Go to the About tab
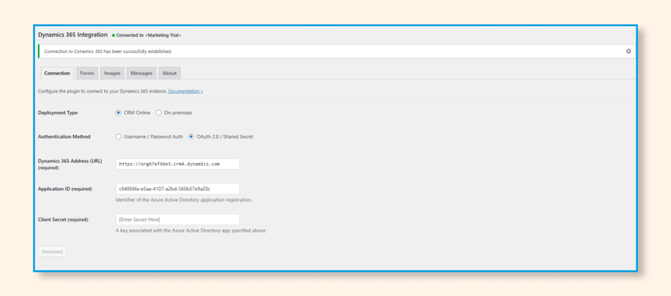This screenshot has width=671, height=296. pyautogui.click(x=170, y=73)
